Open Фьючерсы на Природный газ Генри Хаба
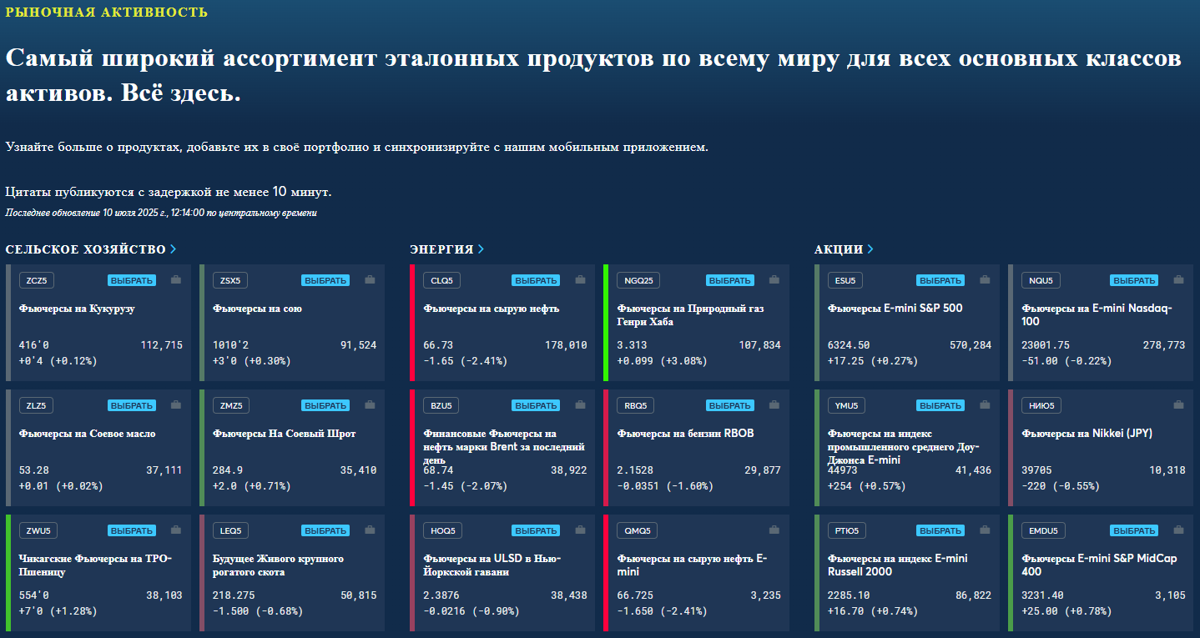 click(690, 315)
